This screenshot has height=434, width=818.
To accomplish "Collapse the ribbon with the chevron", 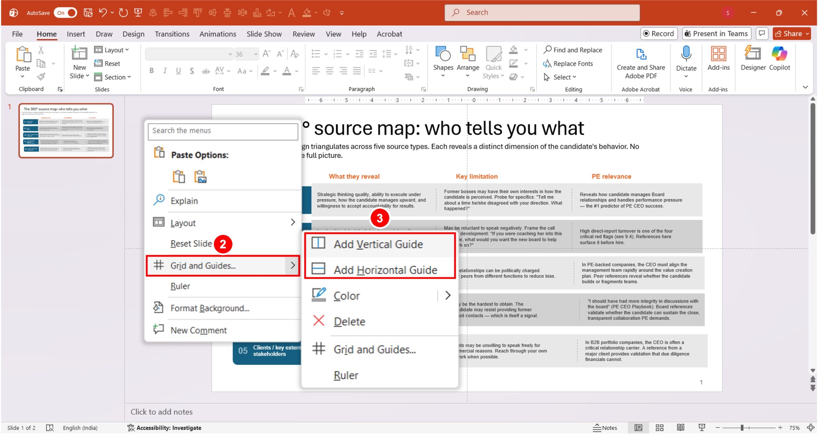I will click(x=806, y=87).
